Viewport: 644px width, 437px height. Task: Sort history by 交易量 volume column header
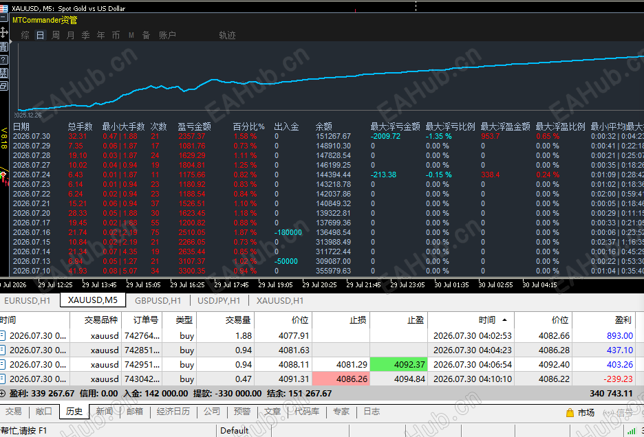click(226, 320)
